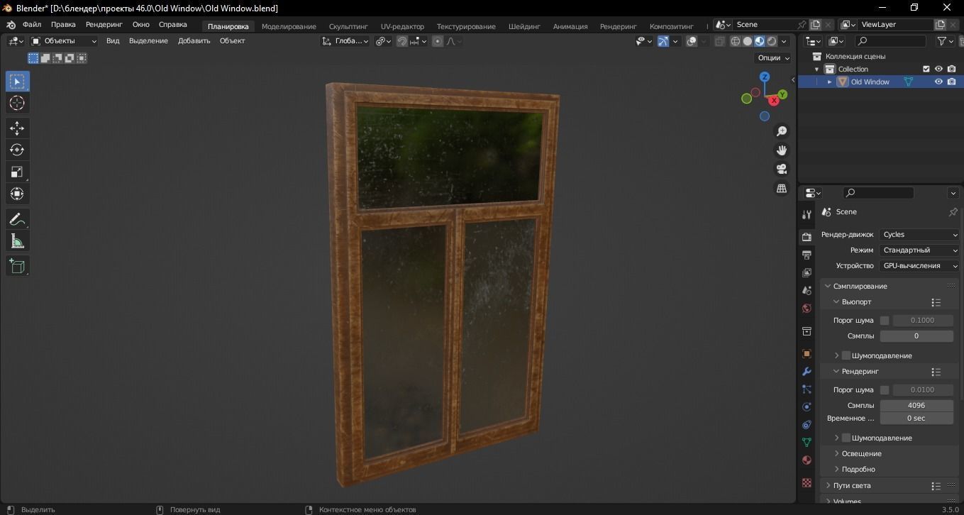Expand the Освещение subpanel
The image size is (964, 515).
pyautogui.click(x=861, y=453)
